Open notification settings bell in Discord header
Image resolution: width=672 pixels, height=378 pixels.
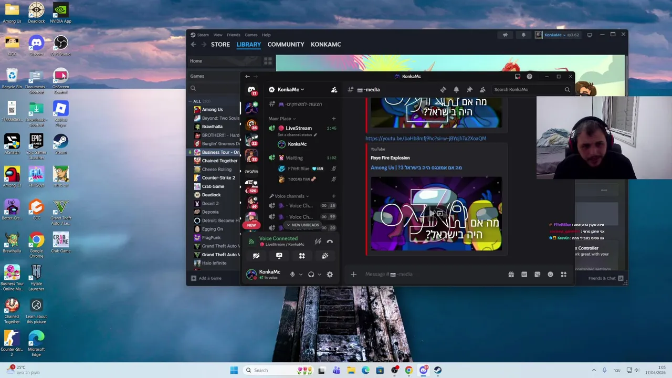(456, 90)
